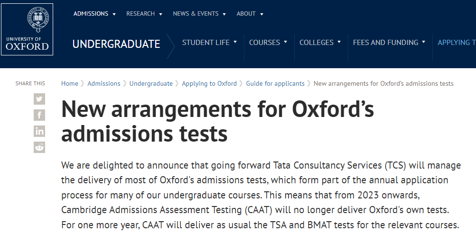Open the Courses menu
Screen dimensions: 476x242
pyautogui.click(x=268, y=43)
